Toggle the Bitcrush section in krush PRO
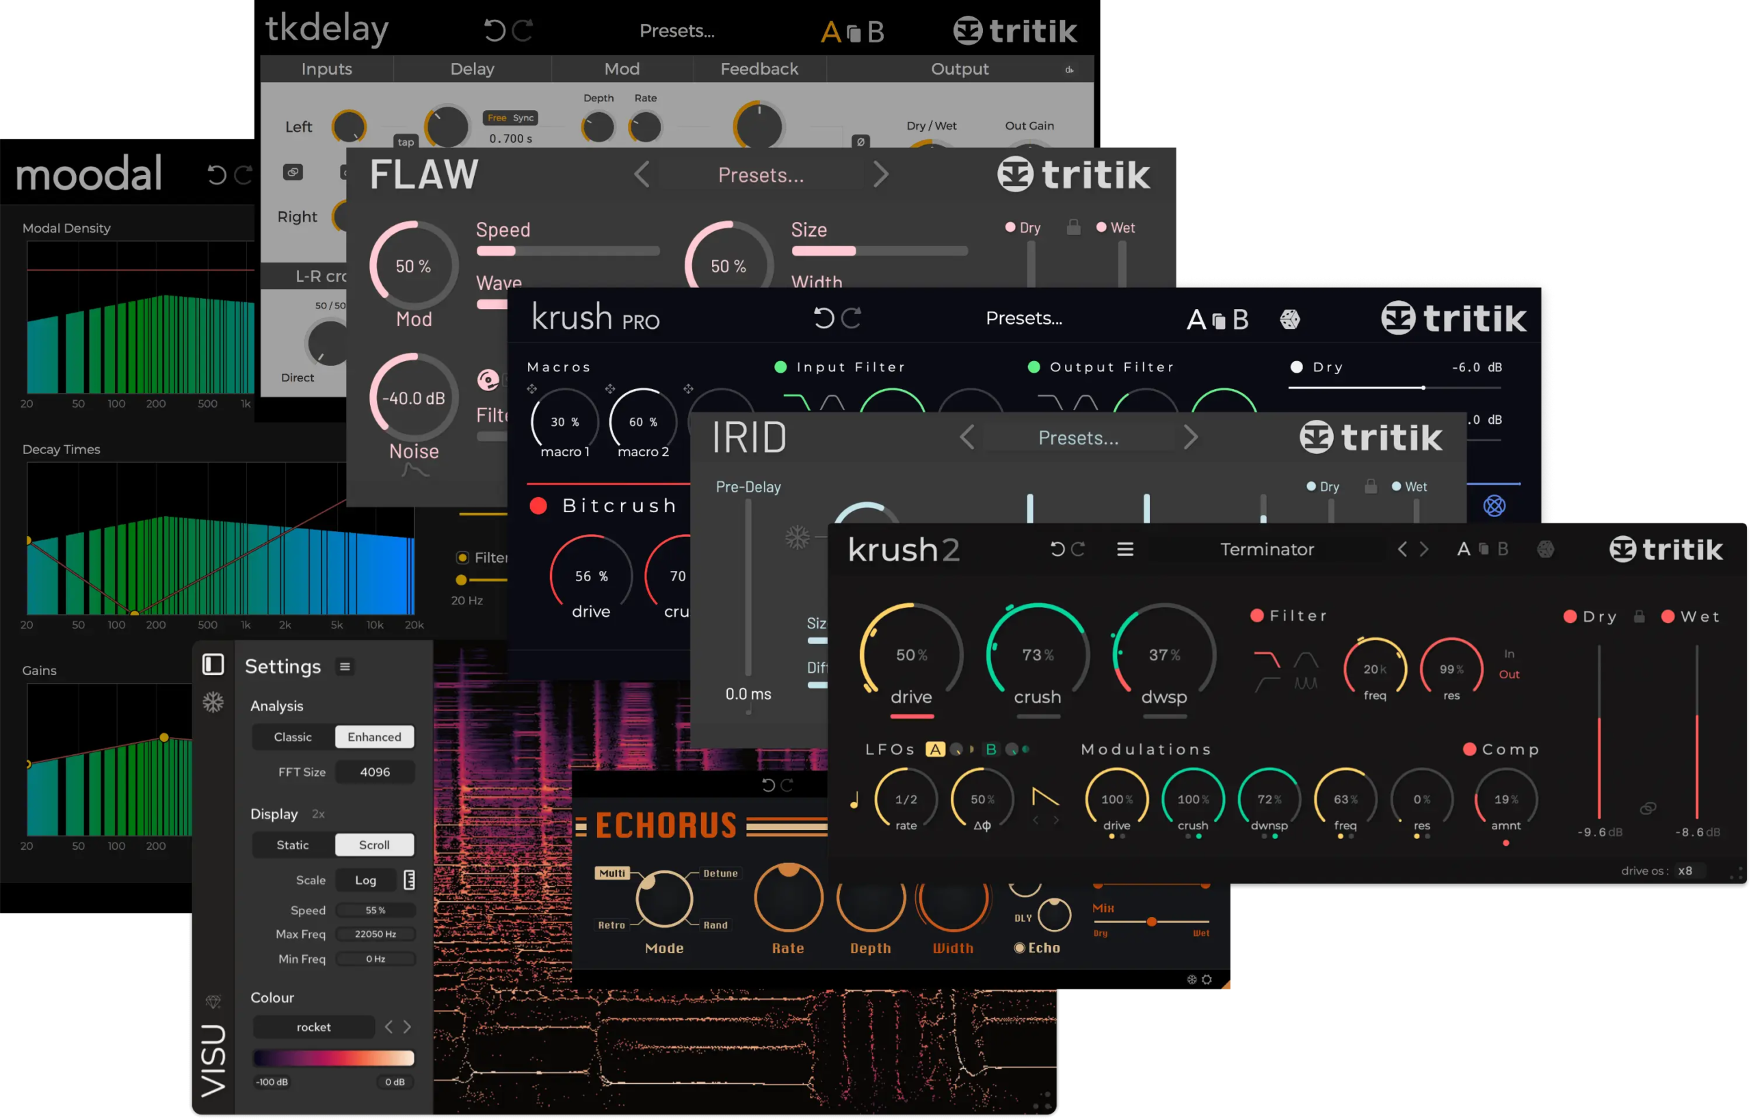 pyautogui.click(x=538, y=505)
